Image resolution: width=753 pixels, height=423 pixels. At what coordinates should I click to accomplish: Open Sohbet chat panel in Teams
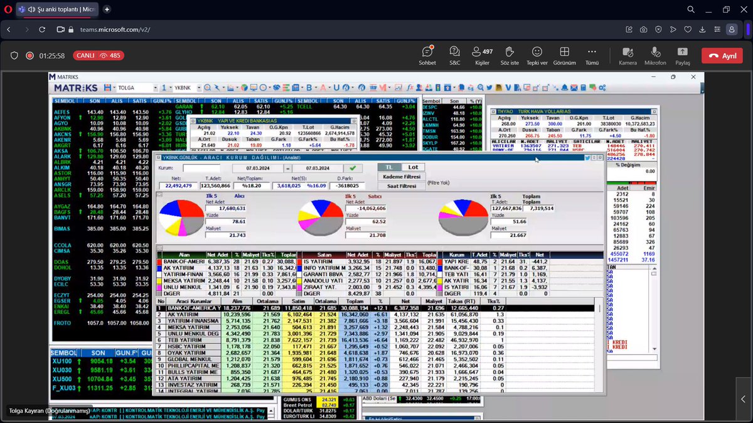(x=427, y=55)
